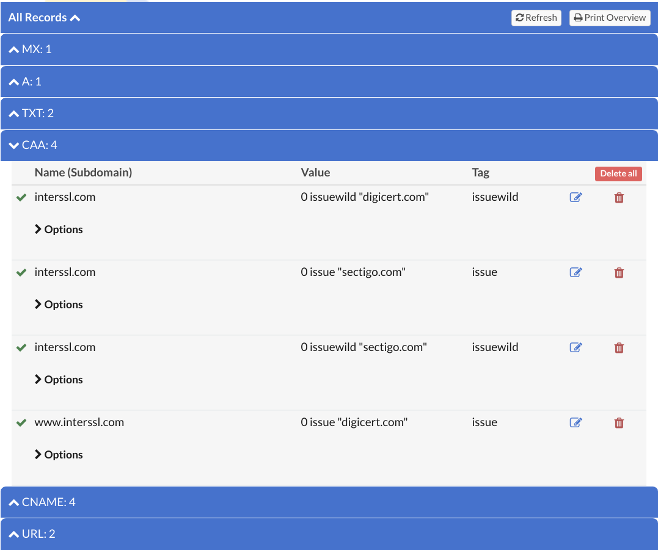Select value 0 issuewild "digicert.com"
The width and height of the screenshot is (658, 550).
click(x=365, y=197)
